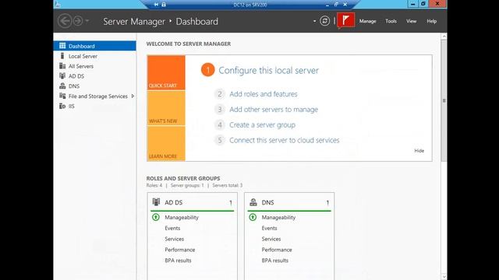Select the Learn More tile
The width and height of the screenshot is (499, 280).
166,143
